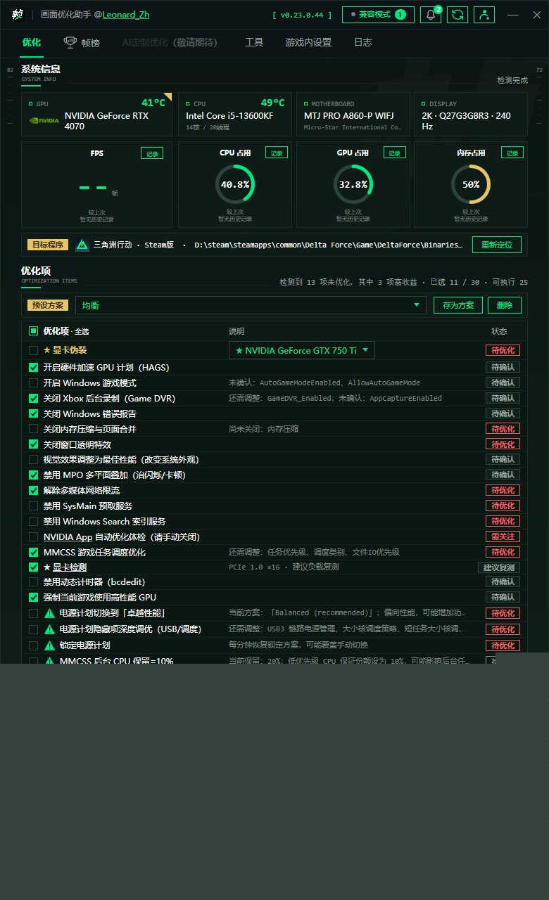
Task: Click the 目标程序 label tag
Action: [x=49, y=245]
